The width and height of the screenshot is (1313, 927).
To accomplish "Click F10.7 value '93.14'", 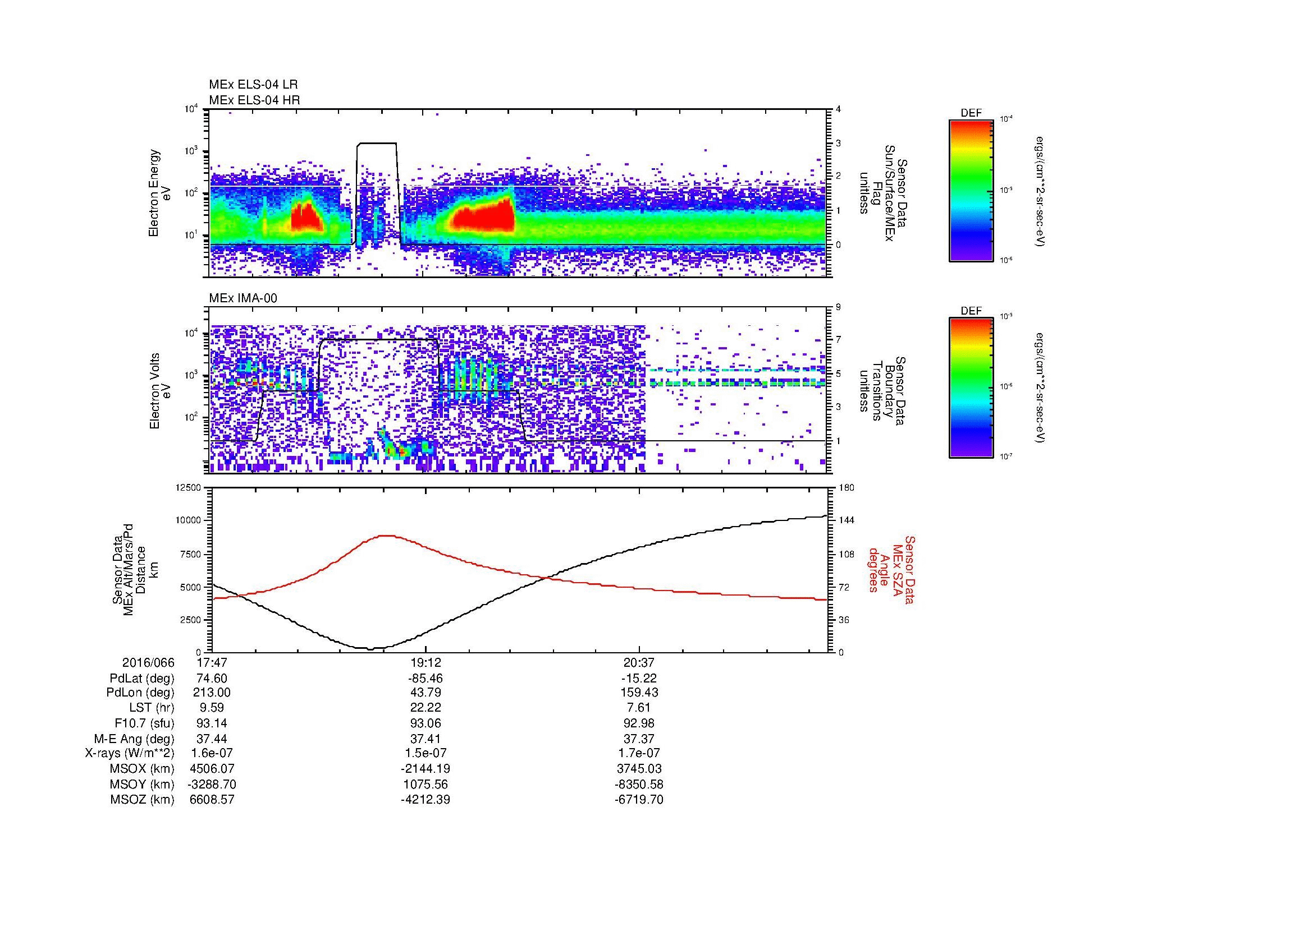I will point(212,723).
